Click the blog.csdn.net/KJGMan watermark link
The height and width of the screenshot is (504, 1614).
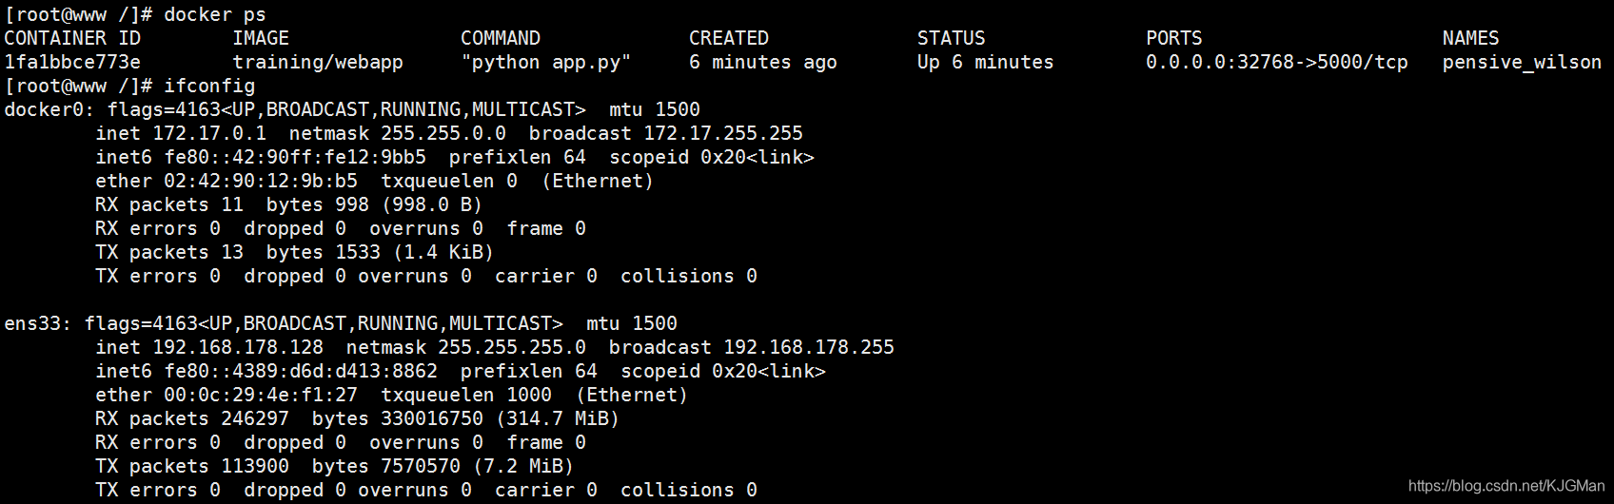coord(1506,486)
